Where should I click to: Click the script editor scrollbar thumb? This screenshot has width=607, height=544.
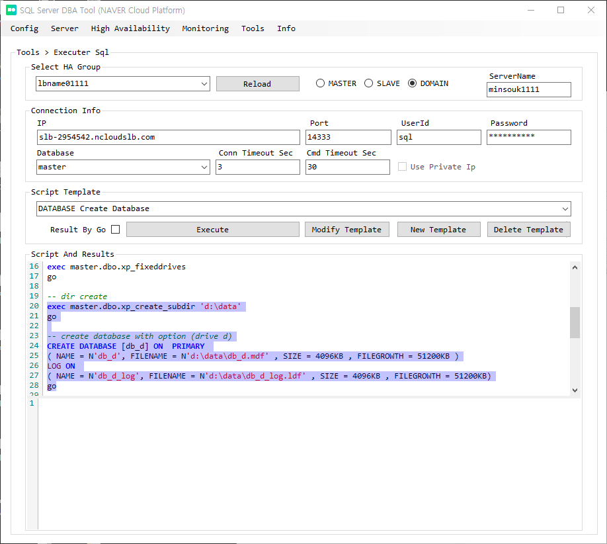click(575, 322)
